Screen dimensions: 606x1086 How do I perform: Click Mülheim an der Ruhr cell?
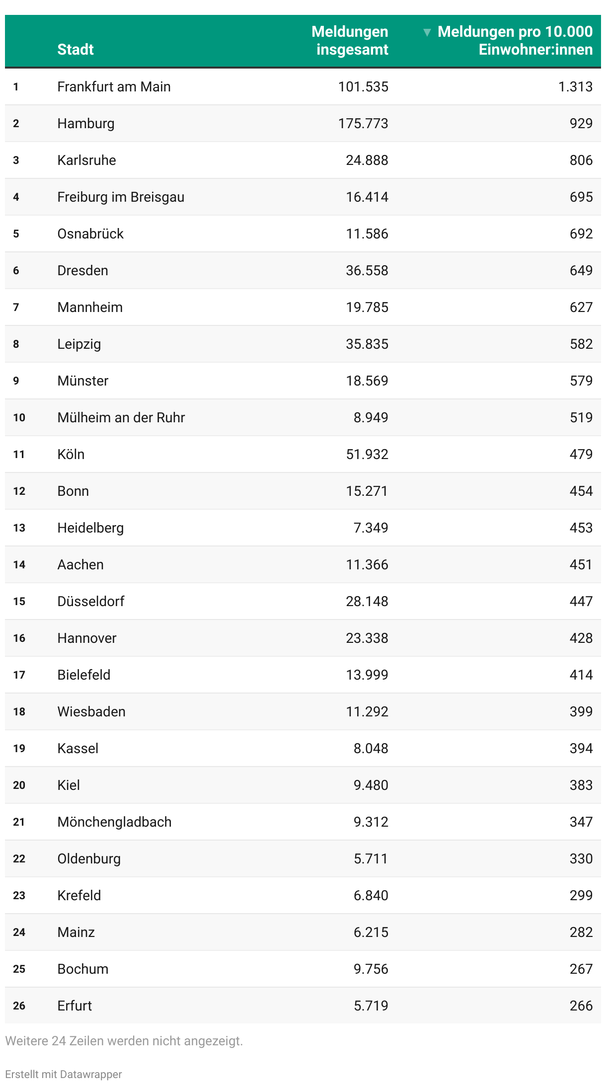(x=121, y=418)
